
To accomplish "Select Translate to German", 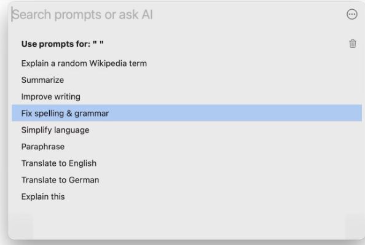I will click(187, 180).
